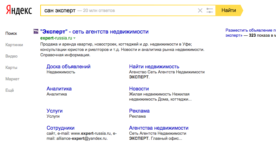Switch to the Картинки tab
The height and width of the screenshot is (148, 276).
(x=14, y=45)
